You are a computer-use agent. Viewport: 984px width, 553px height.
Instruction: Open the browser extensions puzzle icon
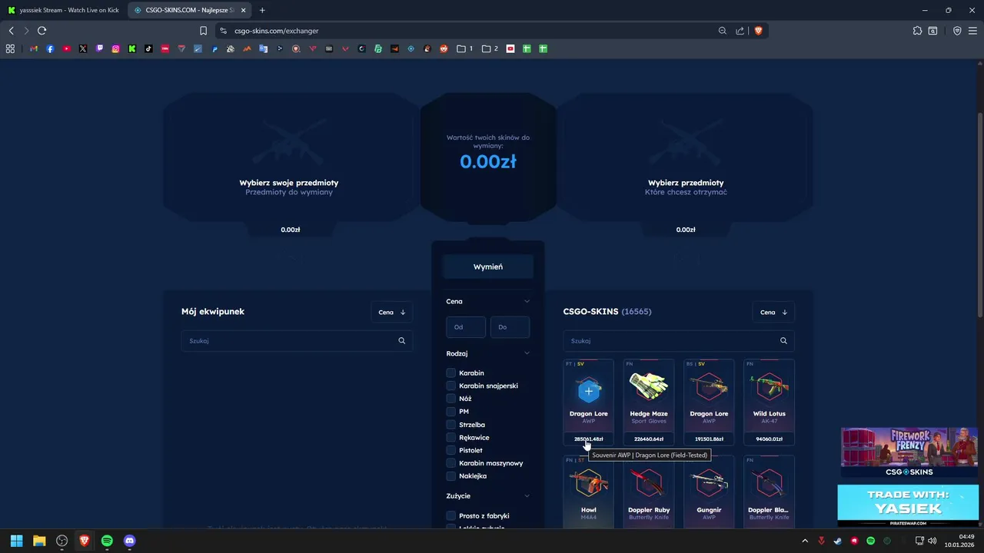(x=917, y=31)
